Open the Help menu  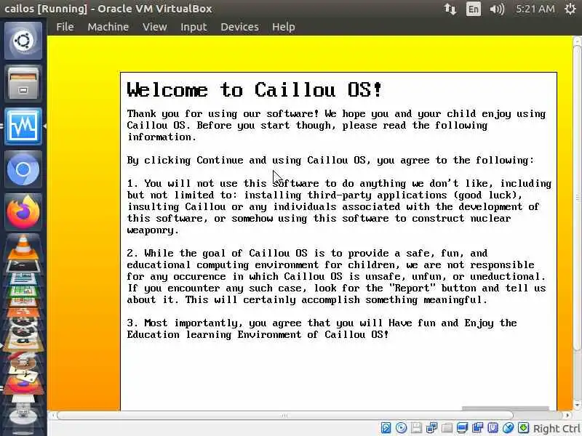pos(284,27)
